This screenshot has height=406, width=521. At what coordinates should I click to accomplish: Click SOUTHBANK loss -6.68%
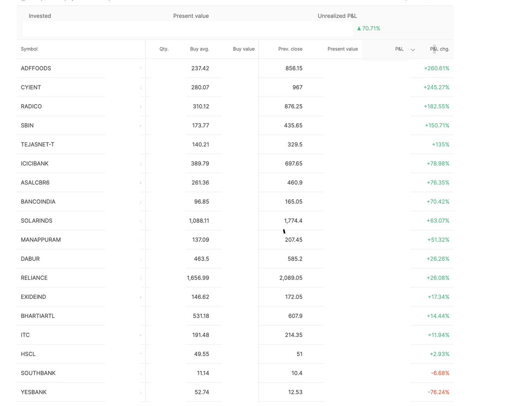point(440,374)
